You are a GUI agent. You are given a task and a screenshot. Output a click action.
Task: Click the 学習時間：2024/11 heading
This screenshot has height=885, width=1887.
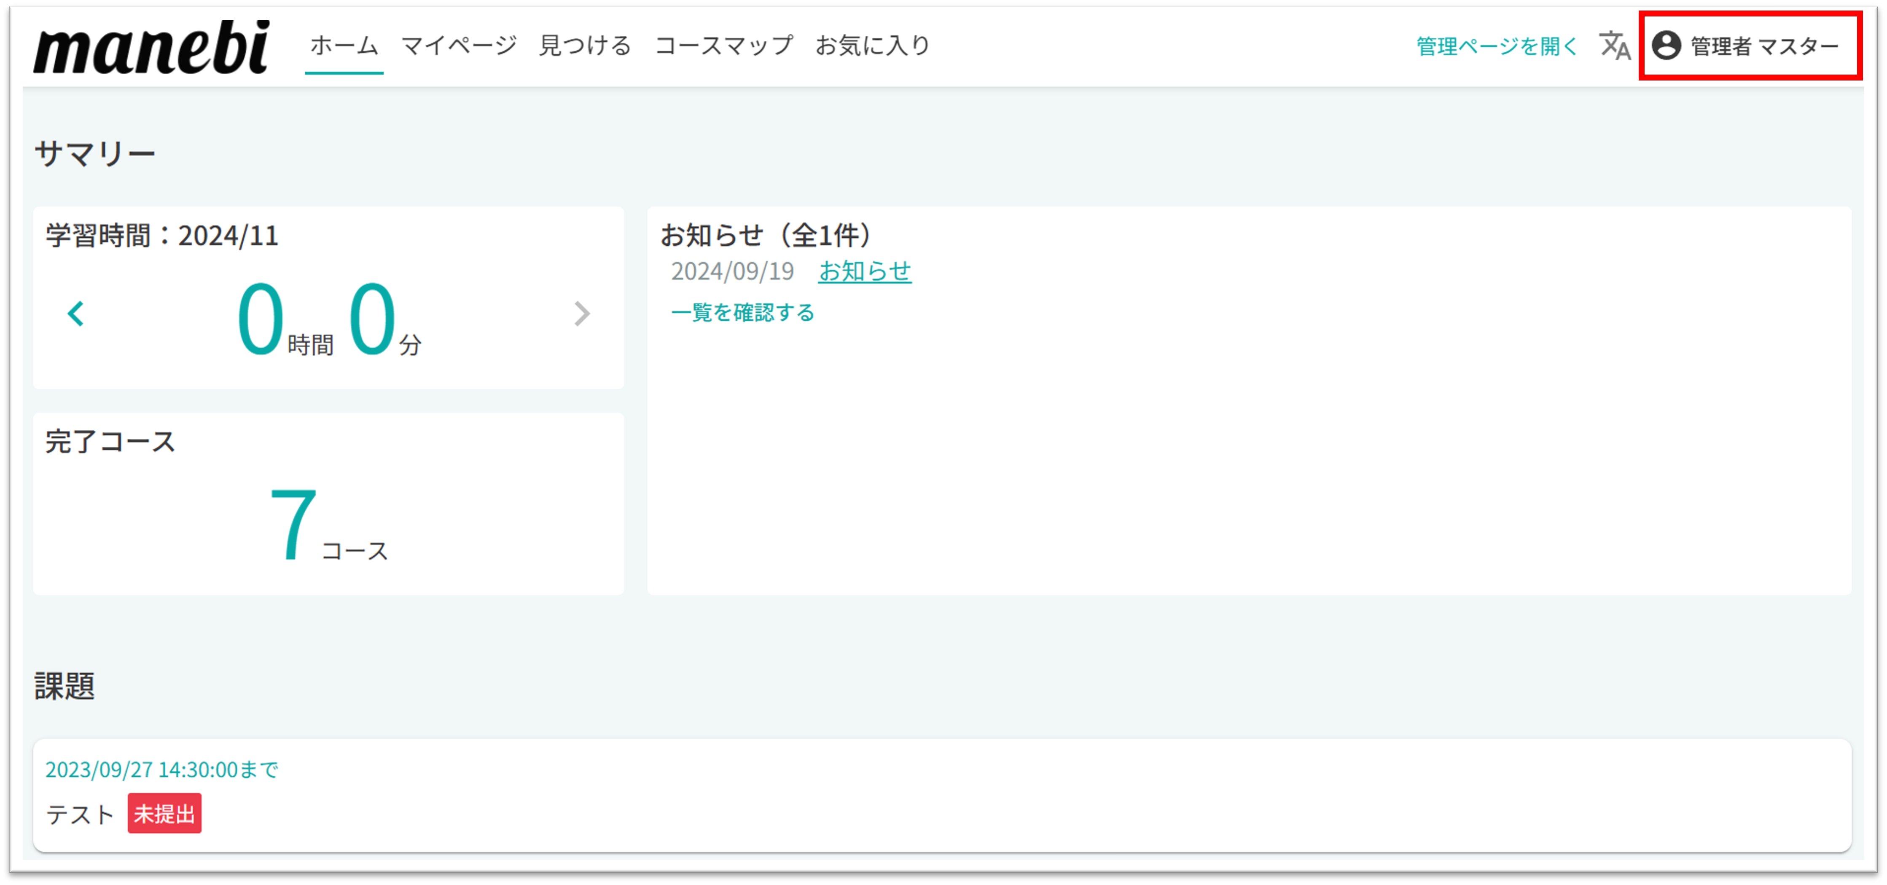pyautogui.click(x=162, y=236)
